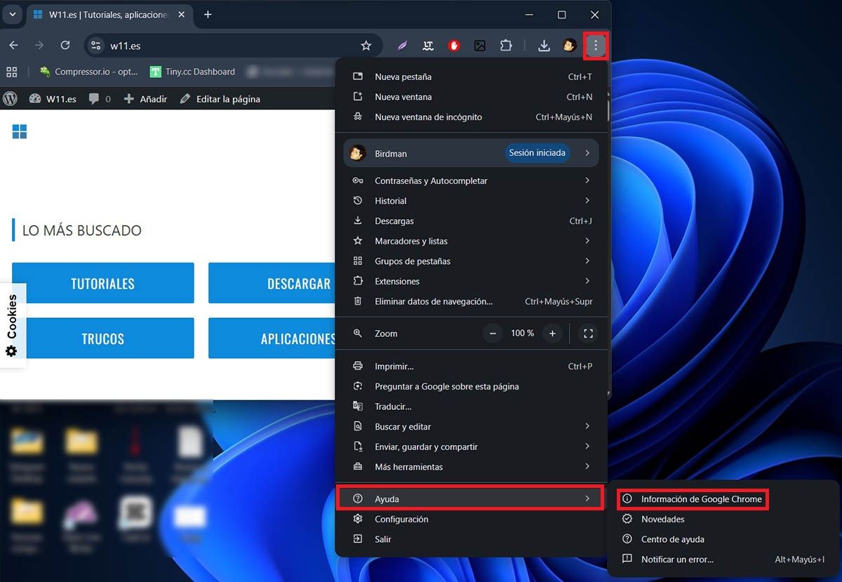Click the red ad-blocker extension icon

pos(454,46)
